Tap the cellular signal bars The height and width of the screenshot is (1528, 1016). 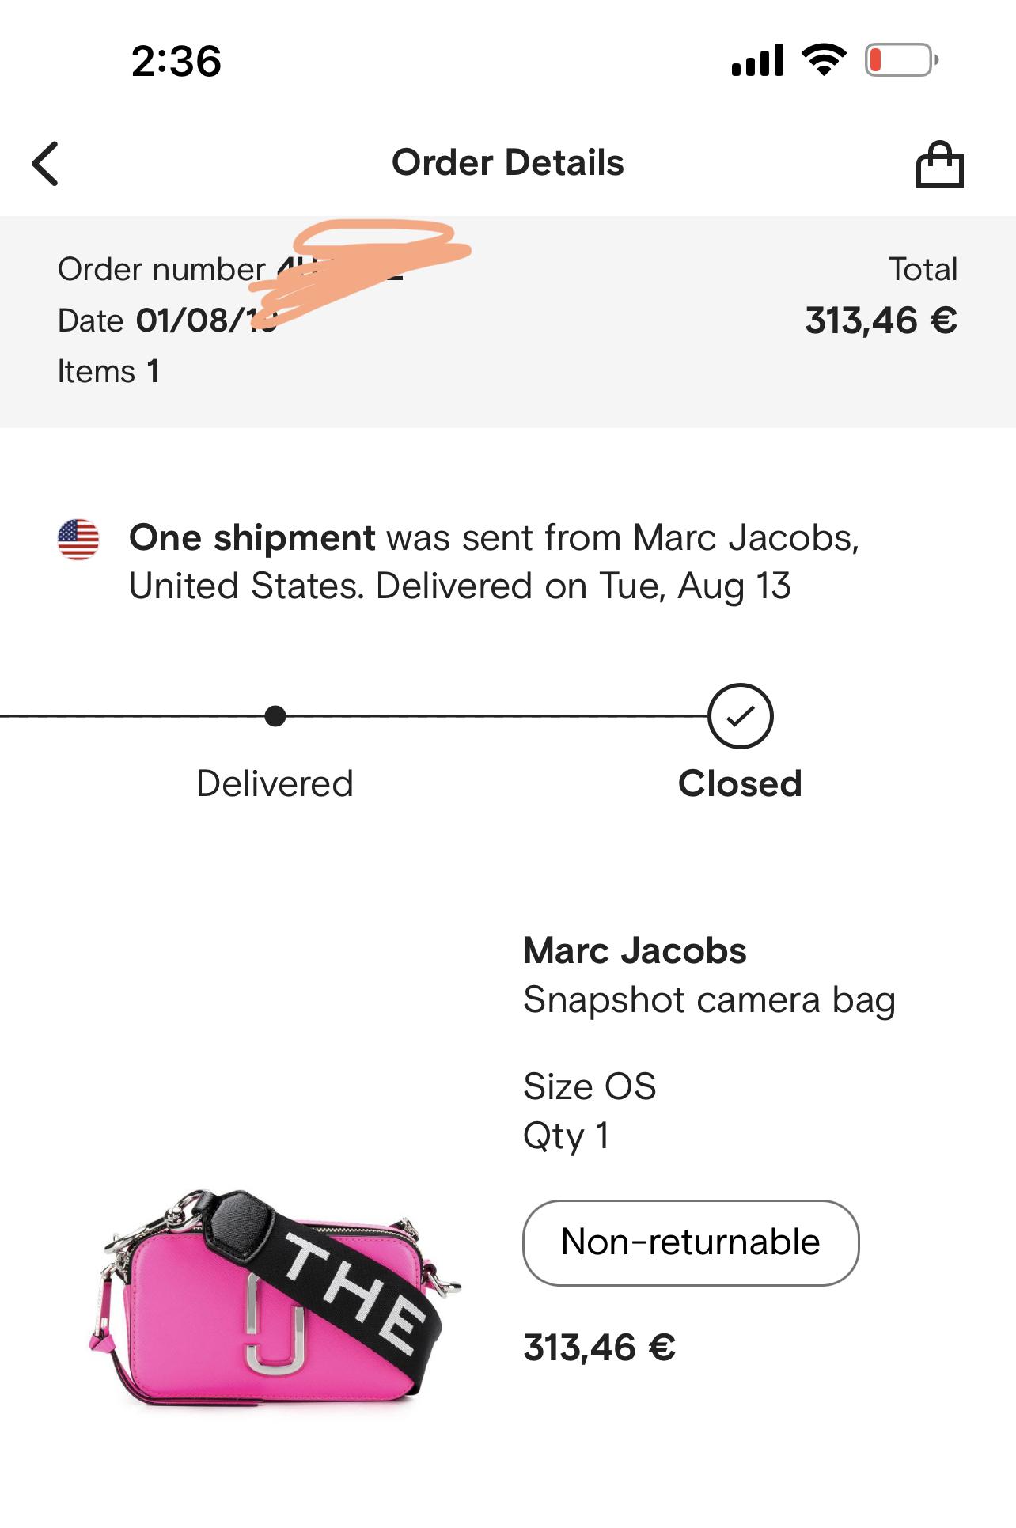coord(757,61)
